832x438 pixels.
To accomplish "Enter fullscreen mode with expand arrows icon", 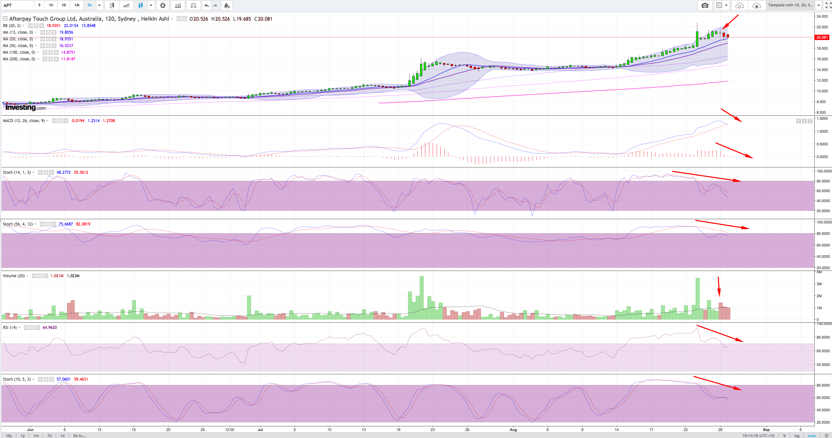I will (x=828, y=5).
